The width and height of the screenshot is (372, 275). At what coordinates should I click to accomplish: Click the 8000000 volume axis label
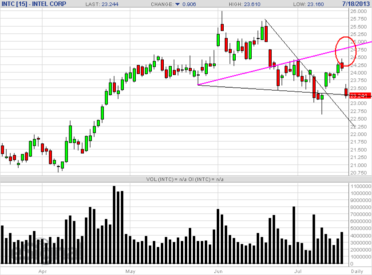click(361, 207)
